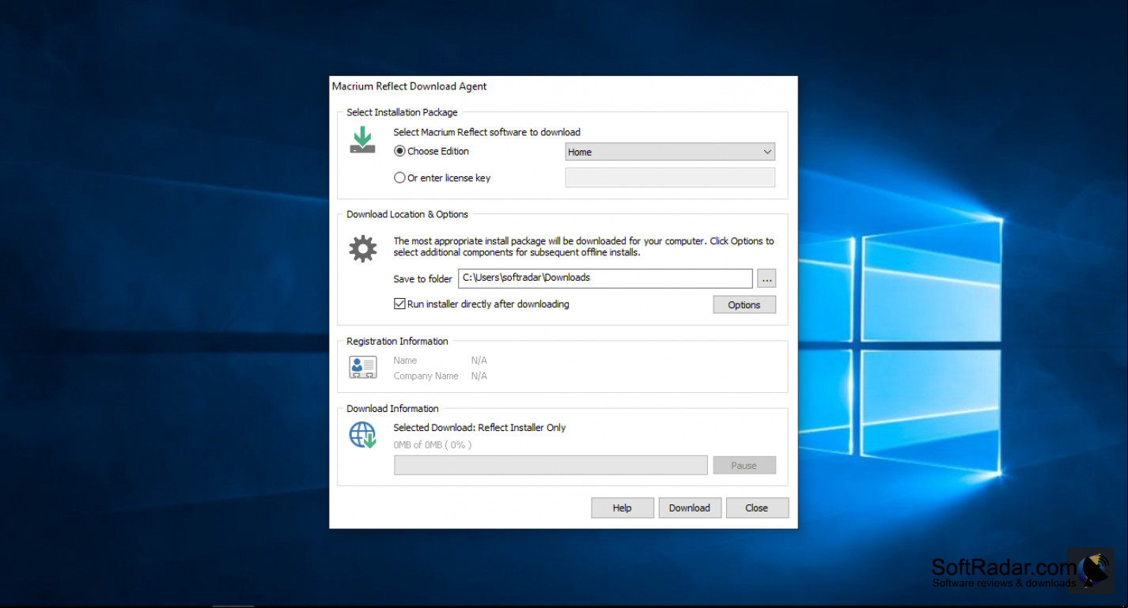
Task: Click 'Select Macrium Reflect software to download' text
Action: 486,132
